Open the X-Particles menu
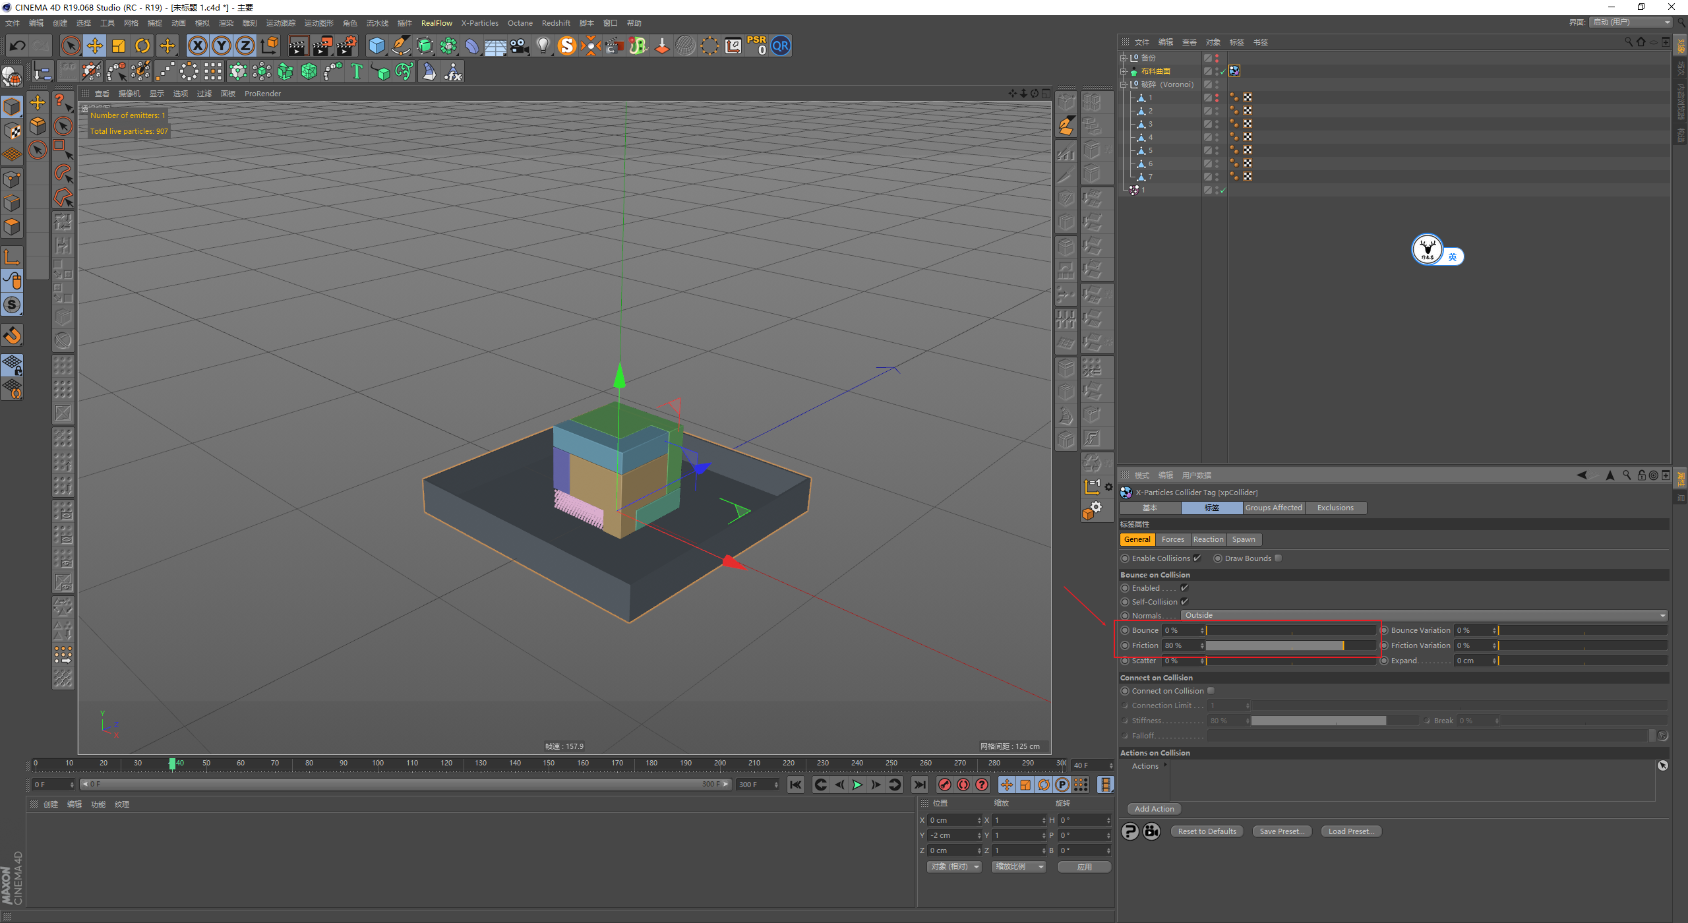Screen dimensions: 1688x923 tap(479, 23)
